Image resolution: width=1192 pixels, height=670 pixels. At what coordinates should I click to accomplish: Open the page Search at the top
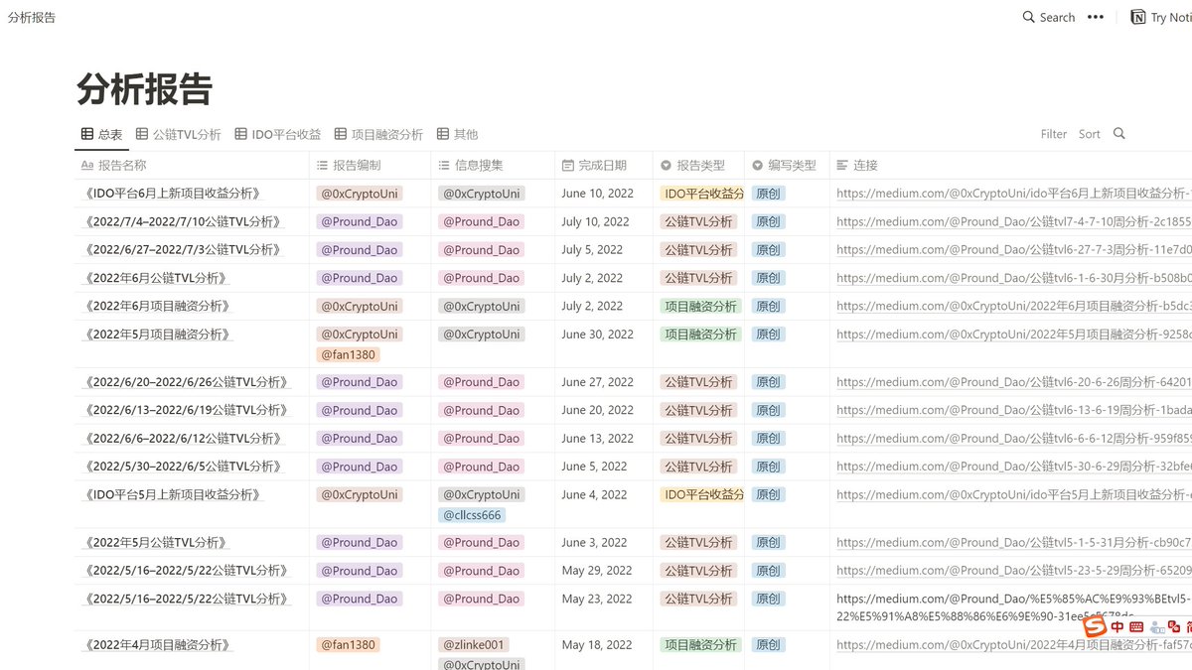tap(1049, 17)
